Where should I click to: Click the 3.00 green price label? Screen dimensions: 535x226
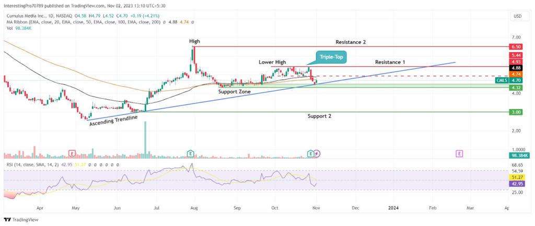click(x=515, y=112)
